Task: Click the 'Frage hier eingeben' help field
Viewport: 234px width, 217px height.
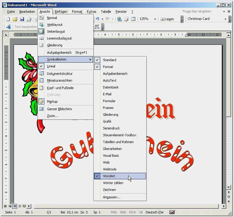Action: (202, 11)
